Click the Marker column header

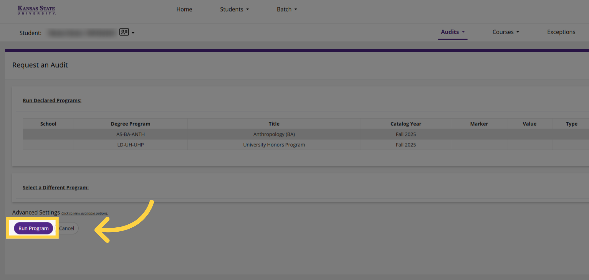[x=479, y=124]
